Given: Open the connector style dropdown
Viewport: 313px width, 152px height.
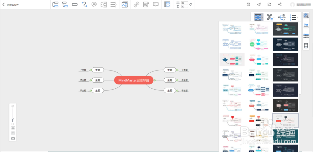Looking at the screenshot, I should [270, 17].
